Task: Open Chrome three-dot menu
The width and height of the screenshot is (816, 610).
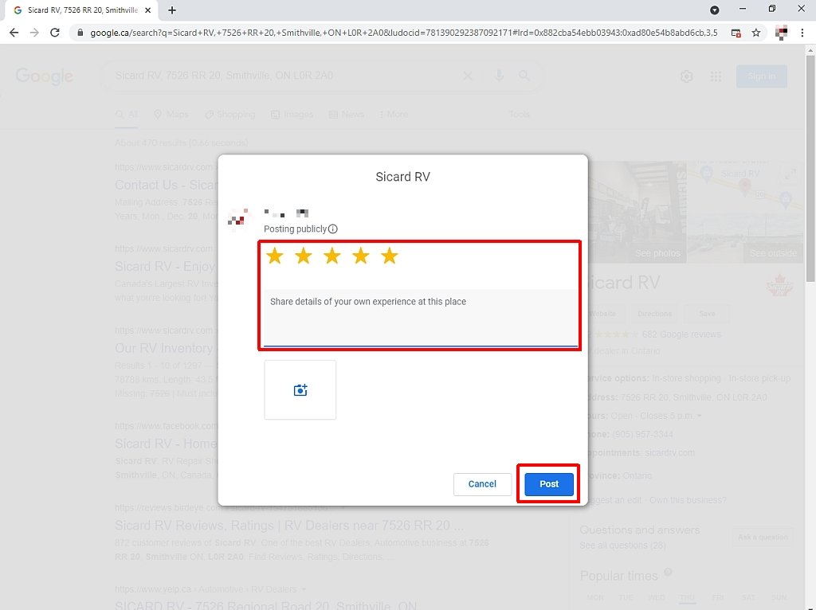Action: tap(802, 33)
